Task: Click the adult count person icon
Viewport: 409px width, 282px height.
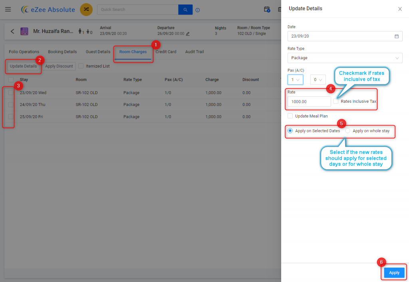Action: coord(81,31)
